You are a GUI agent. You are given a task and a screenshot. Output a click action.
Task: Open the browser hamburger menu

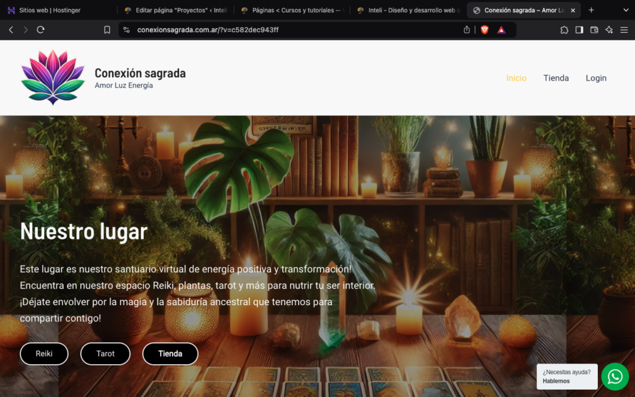(x=624, y=30)
